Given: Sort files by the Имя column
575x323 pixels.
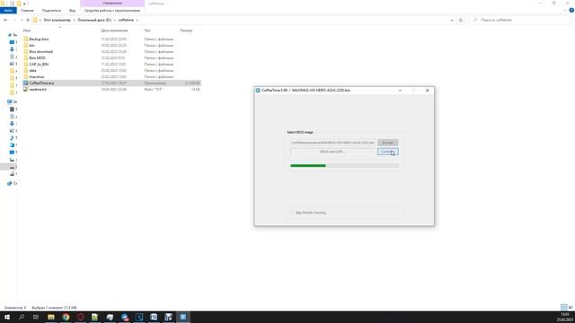Looking at the screenshot, I should pyautogui.click(x=27, y=31).
